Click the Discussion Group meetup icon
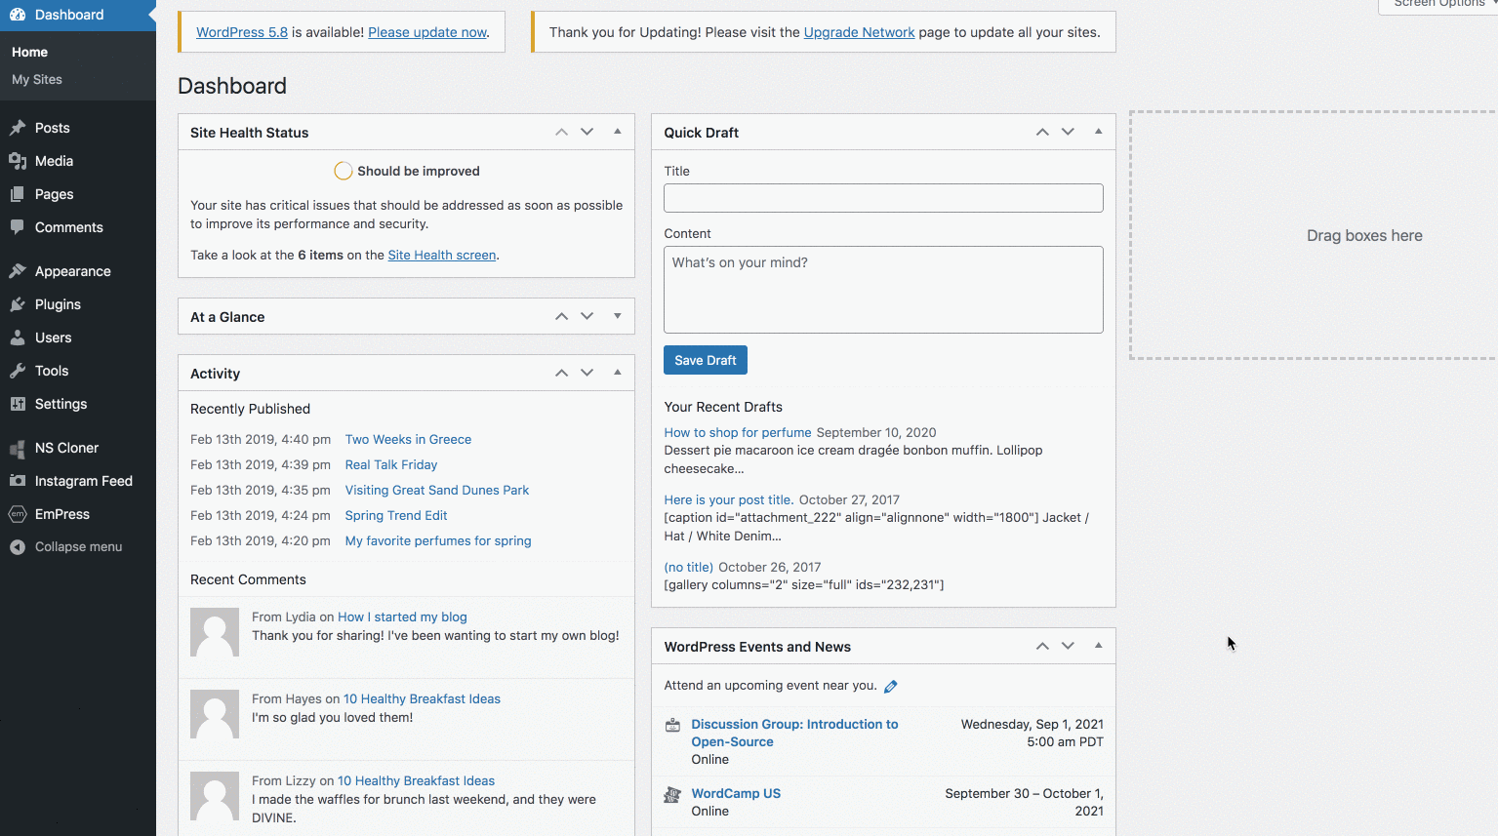 (672, 725)
